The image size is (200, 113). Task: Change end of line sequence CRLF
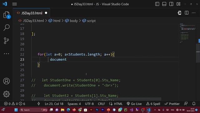(101, 104)
